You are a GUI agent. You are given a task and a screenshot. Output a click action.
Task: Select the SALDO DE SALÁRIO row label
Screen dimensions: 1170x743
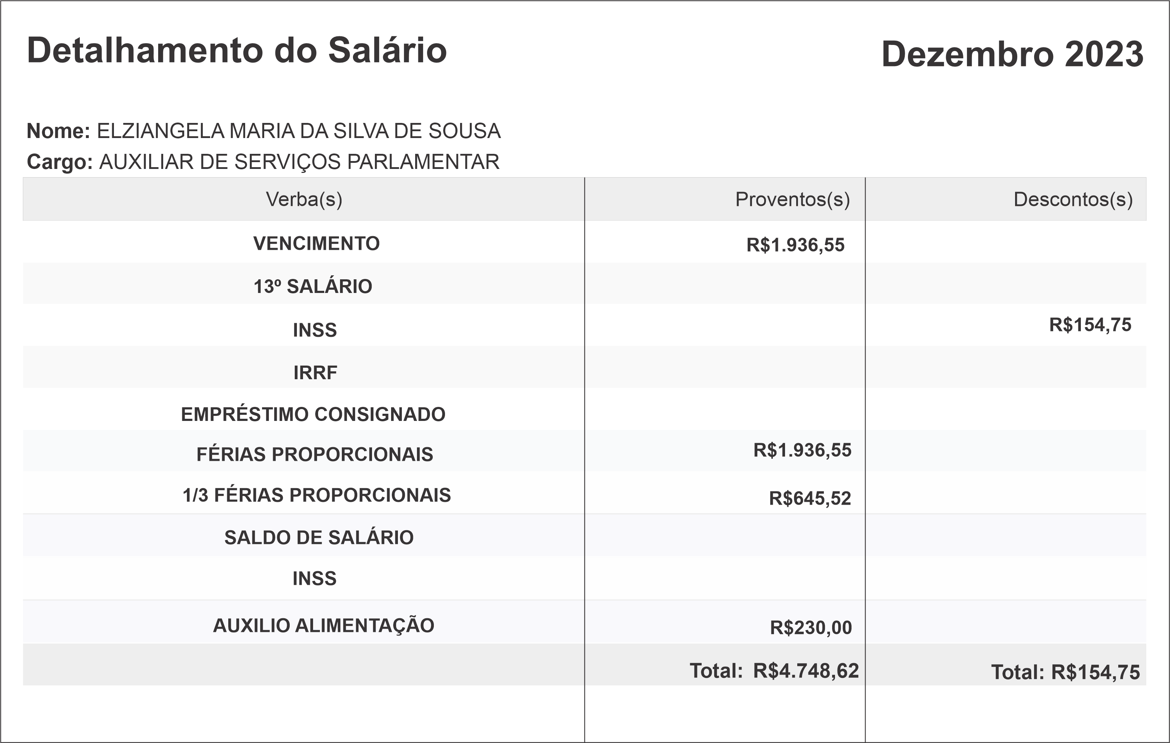(x=319, y=537)
